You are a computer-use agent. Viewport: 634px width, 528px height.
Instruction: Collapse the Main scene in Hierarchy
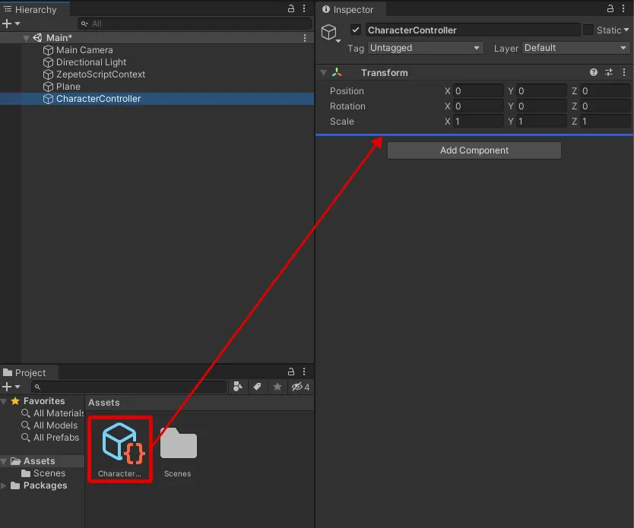tap(26, 38)
